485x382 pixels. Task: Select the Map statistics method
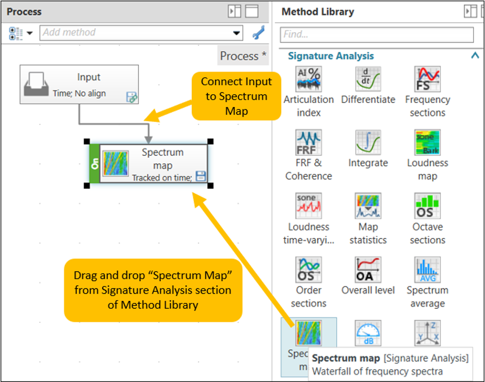coord(368,206)
